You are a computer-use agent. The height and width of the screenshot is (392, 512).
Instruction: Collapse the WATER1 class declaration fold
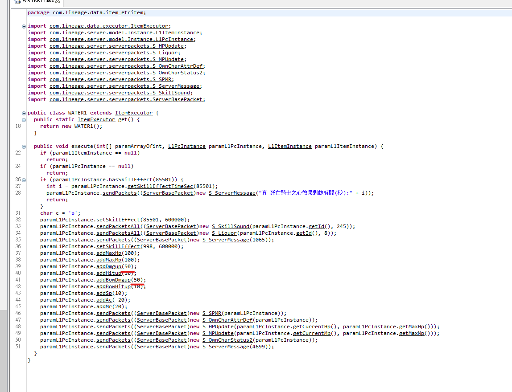pyautogui.click(x=24, y=113)
